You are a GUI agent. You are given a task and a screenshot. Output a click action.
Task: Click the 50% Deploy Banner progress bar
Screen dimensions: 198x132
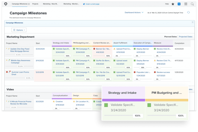click(143, 68)
